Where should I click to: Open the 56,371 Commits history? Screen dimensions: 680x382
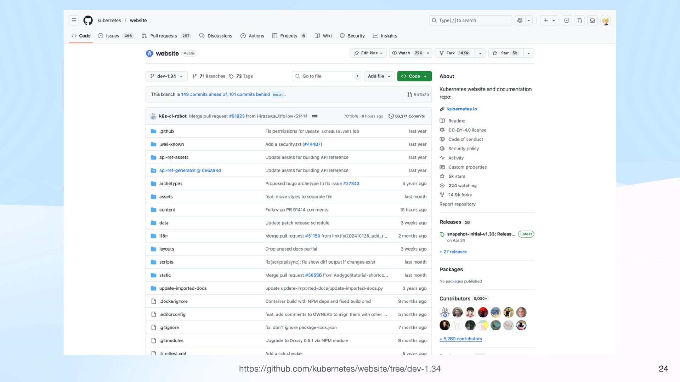coord(407,116)
